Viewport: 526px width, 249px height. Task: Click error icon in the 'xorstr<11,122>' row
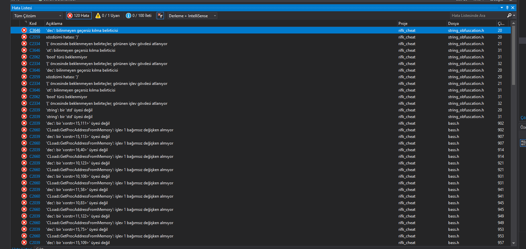[24, 216]
